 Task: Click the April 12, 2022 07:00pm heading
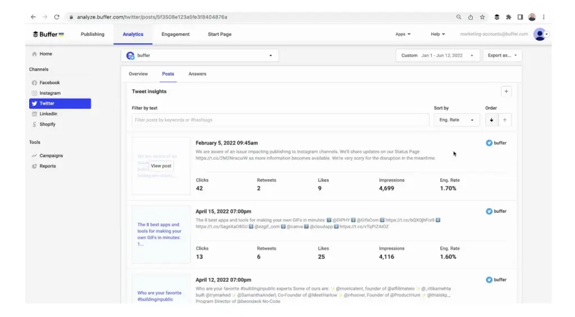[x=223, y=279]
